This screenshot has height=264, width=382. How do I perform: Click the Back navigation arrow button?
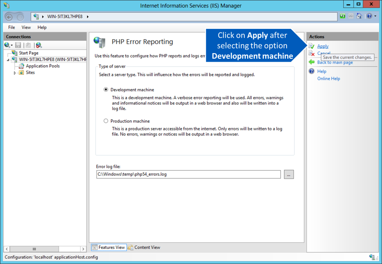(x=9, y=17)
